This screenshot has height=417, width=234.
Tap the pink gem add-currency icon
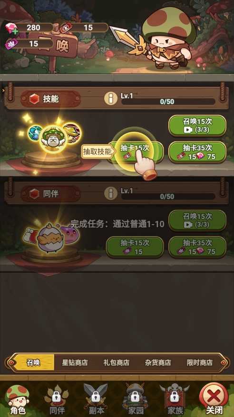tap(11, 28)
